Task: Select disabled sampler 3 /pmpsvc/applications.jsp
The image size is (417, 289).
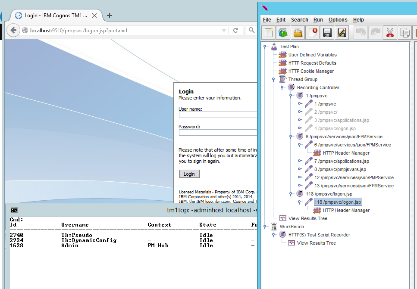Action: pyautogui.click(x=342, y=120)
